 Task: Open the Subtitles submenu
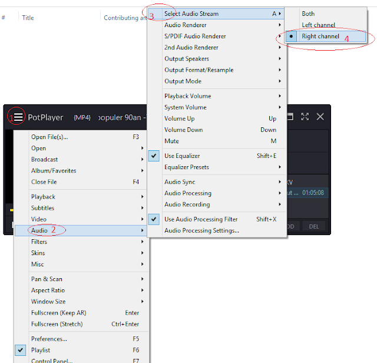click(x=81, y=208)
